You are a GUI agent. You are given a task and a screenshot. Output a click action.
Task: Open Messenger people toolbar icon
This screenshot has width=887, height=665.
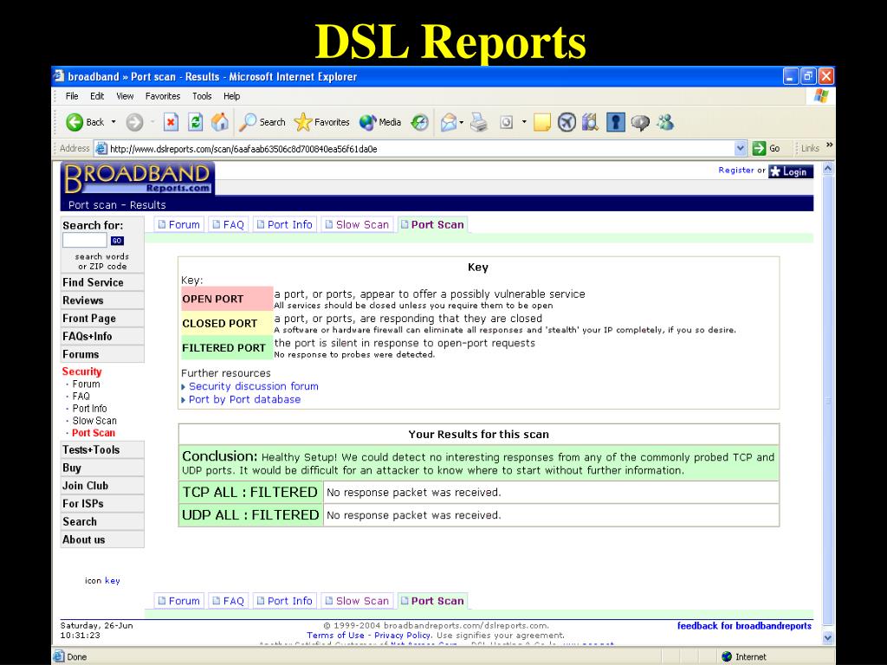click(x=665, y=122)
